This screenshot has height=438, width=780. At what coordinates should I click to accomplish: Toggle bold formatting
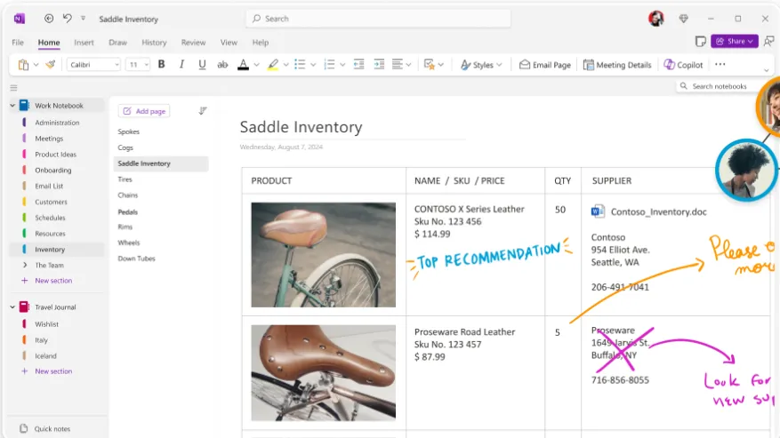pos(161,64)
